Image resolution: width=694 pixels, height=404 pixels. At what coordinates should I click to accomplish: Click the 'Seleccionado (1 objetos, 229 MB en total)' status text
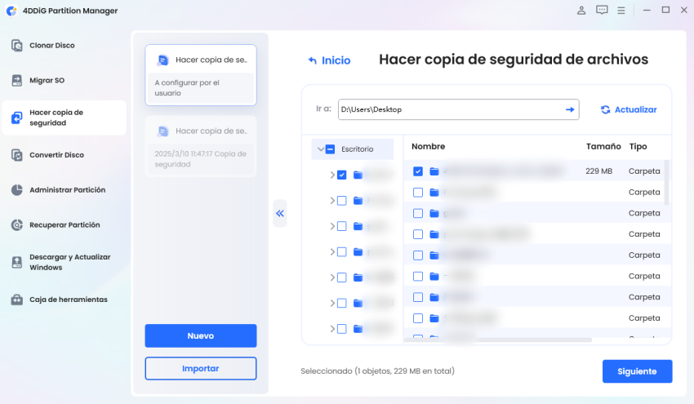tap(377, 371)
